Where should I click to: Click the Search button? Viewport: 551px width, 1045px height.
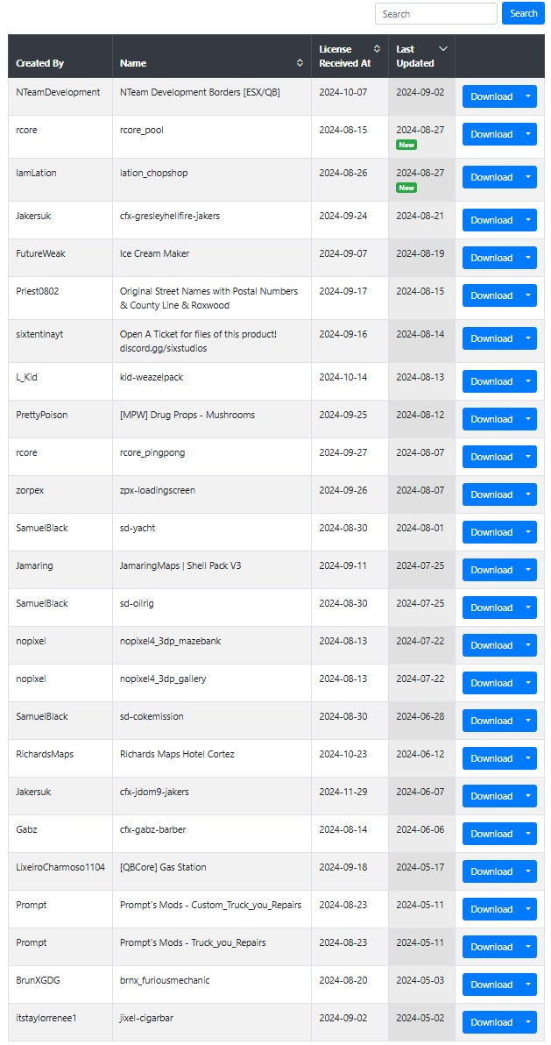click(x=524, y=13)
